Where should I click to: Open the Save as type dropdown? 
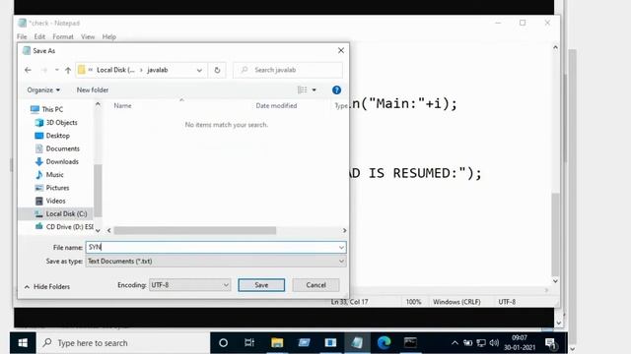coord(216,262)
